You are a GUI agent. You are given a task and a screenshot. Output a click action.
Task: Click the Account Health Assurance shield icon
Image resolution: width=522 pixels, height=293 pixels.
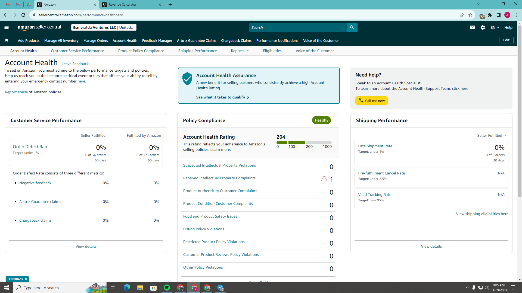[187, 79]
